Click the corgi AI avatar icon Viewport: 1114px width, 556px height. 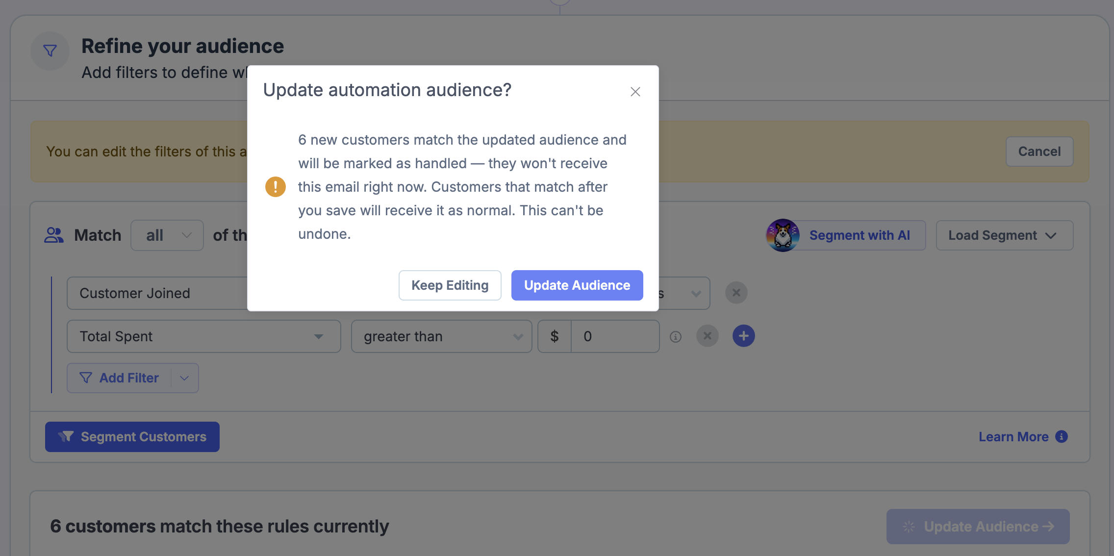pyautogui.click(x=783, y=235)
